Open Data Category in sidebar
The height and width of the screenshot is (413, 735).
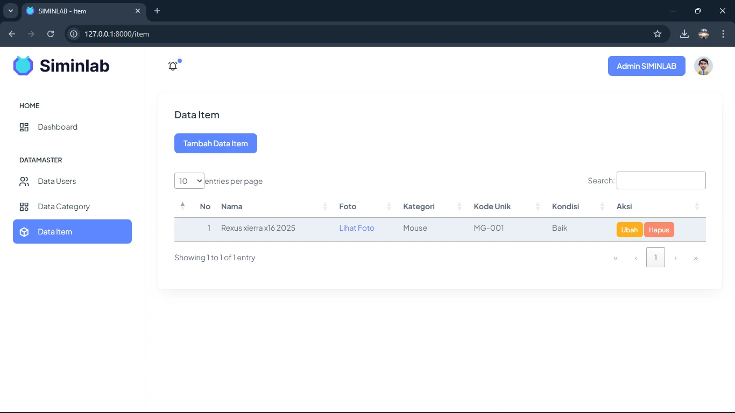63,206
